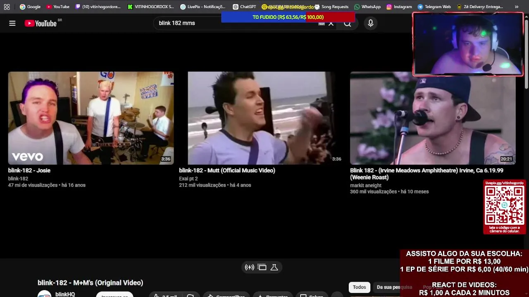The height and width of the screenshot is (297, 529).
Task: Open the Zé Delivery bookmark
Action: pyautogui.click(x=480, y=7)
